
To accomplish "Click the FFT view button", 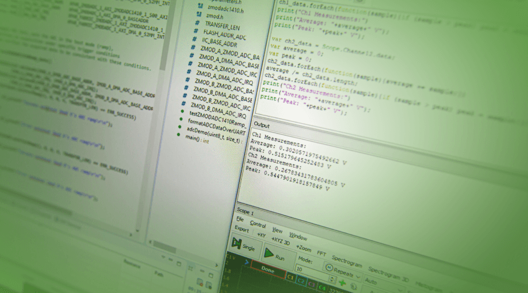I will (x=321, y=253).
